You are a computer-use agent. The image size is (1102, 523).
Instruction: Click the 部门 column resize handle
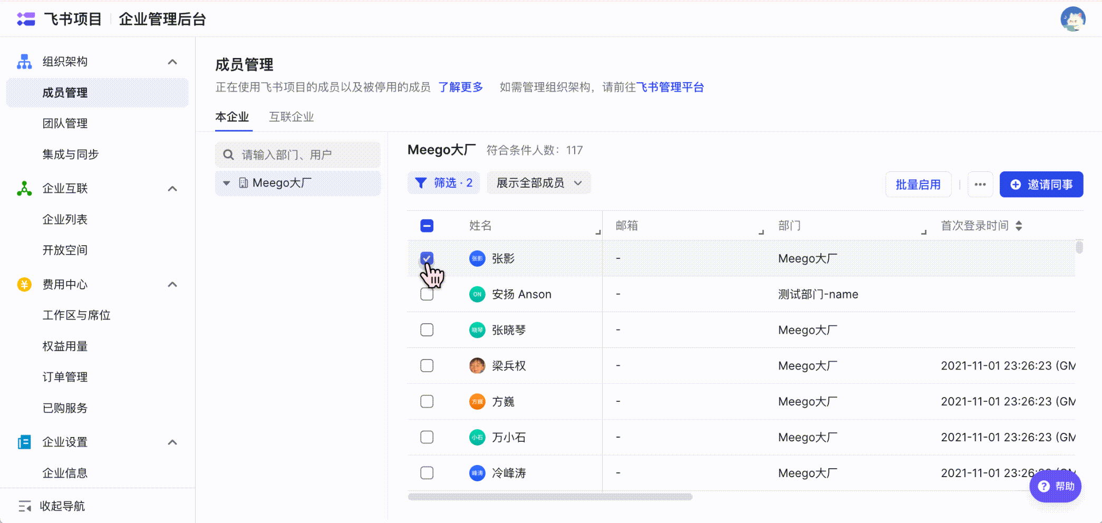924,232
